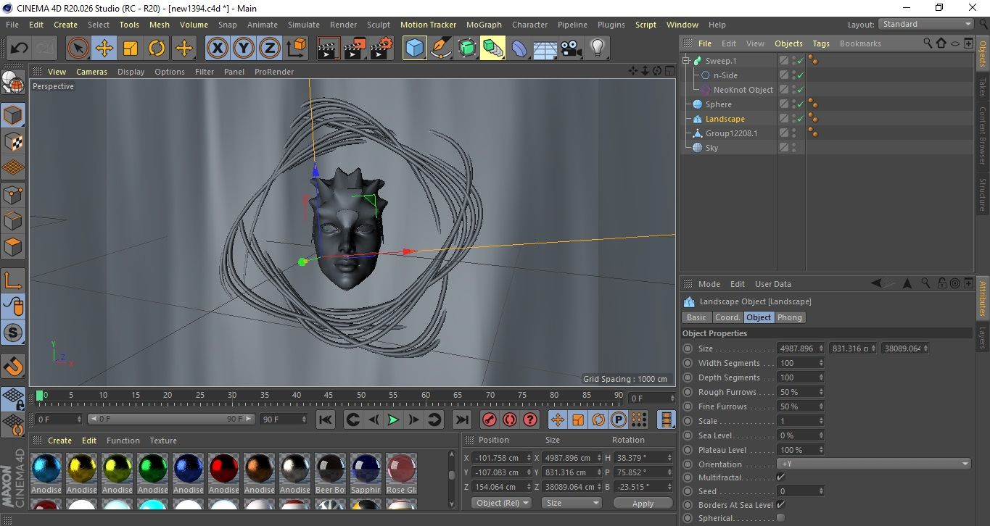990x526 pixels.
Task: Click Render View clapperboard icon
Action: click(x=329, y=49)
